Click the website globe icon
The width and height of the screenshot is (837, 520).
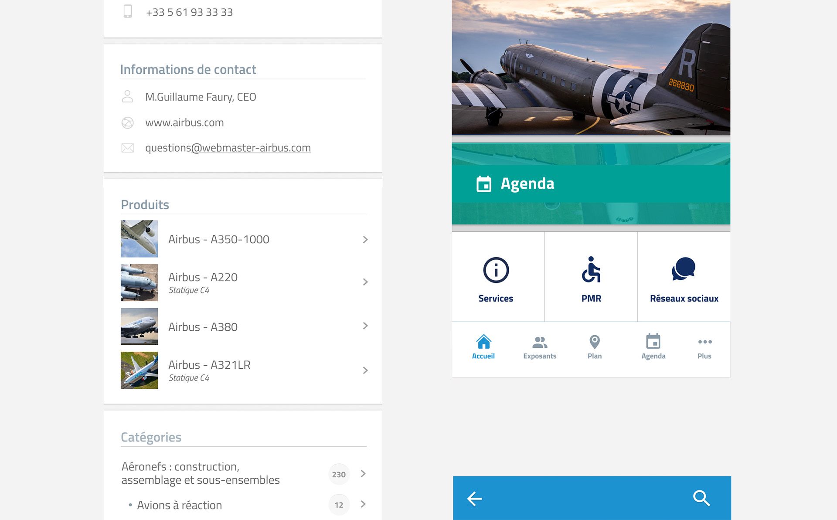click(x=127, y=123)
